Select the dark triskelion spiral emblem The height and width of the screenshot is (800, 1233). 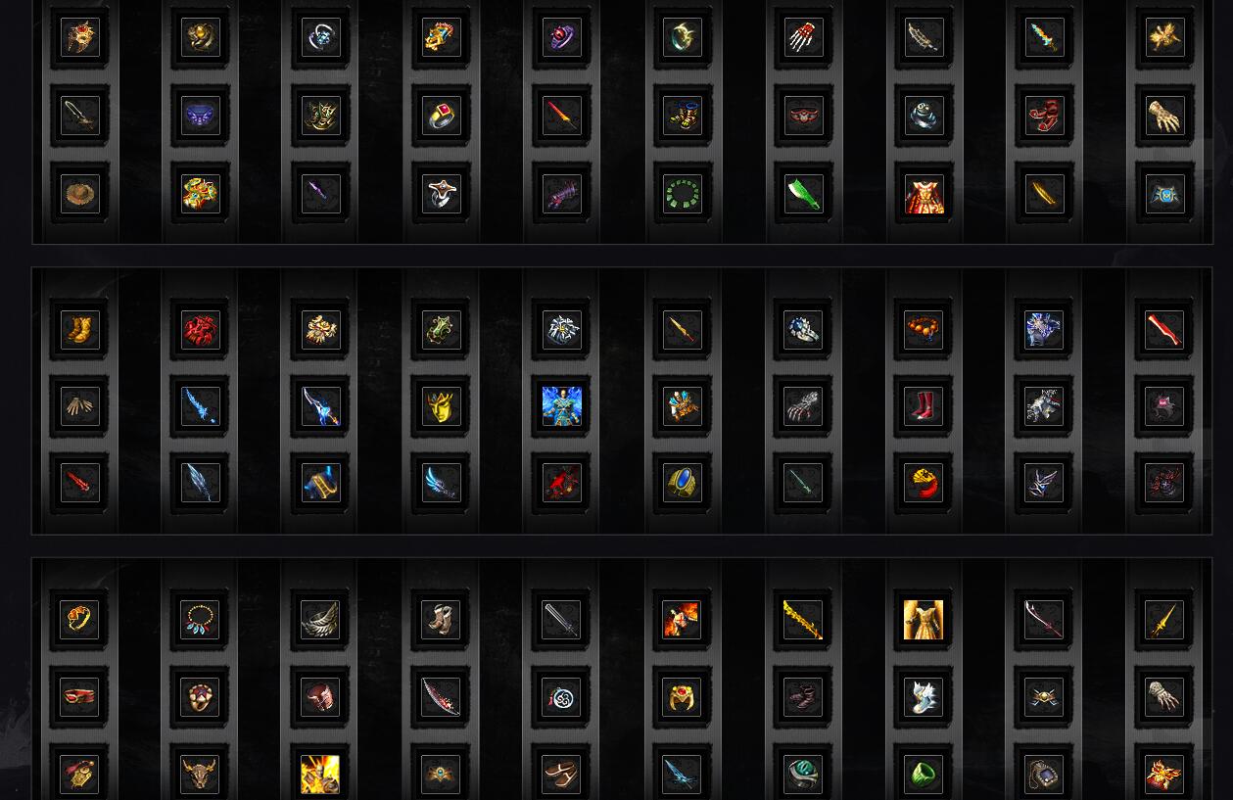pyautogui.click(x=562, y=697)
